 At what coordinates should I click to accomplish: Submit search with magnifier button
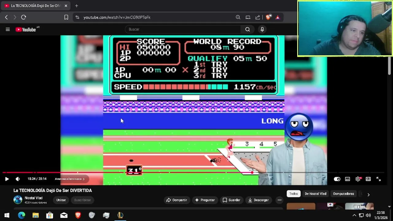click(x=247, y=29)
